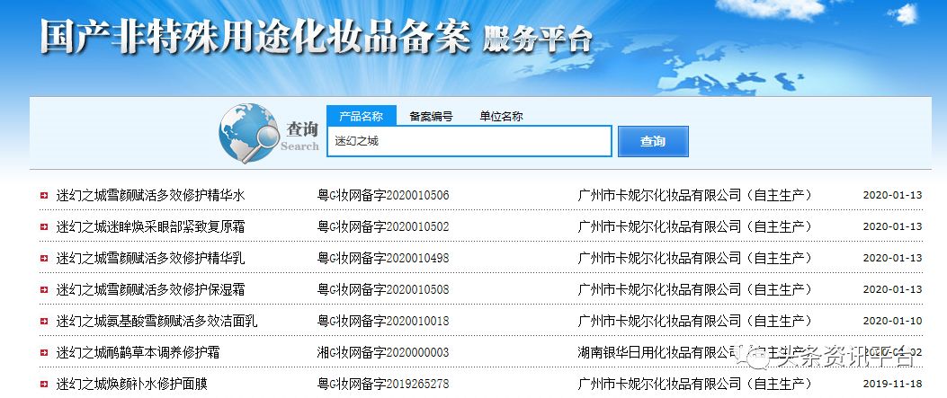
Task: Focus the search field containing 迷幻之城
Action: (469, 141)
